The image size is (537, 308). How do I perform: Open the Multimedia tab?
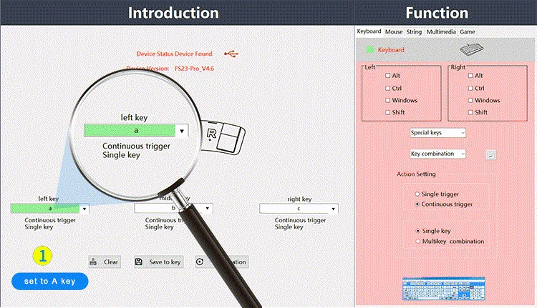[441, 31]
